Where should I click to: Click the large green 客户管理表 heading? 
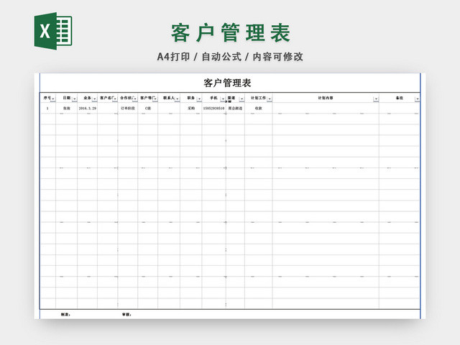click(x=231, y=32)
